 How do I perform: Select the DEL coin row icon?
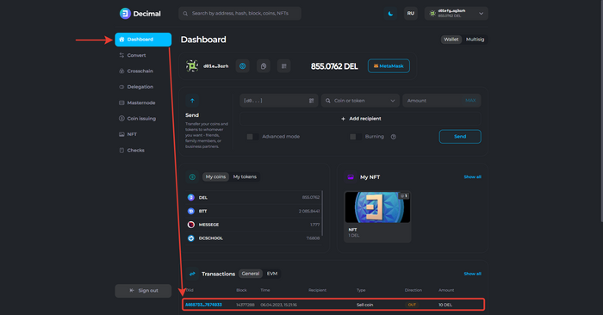click(191, 197)
